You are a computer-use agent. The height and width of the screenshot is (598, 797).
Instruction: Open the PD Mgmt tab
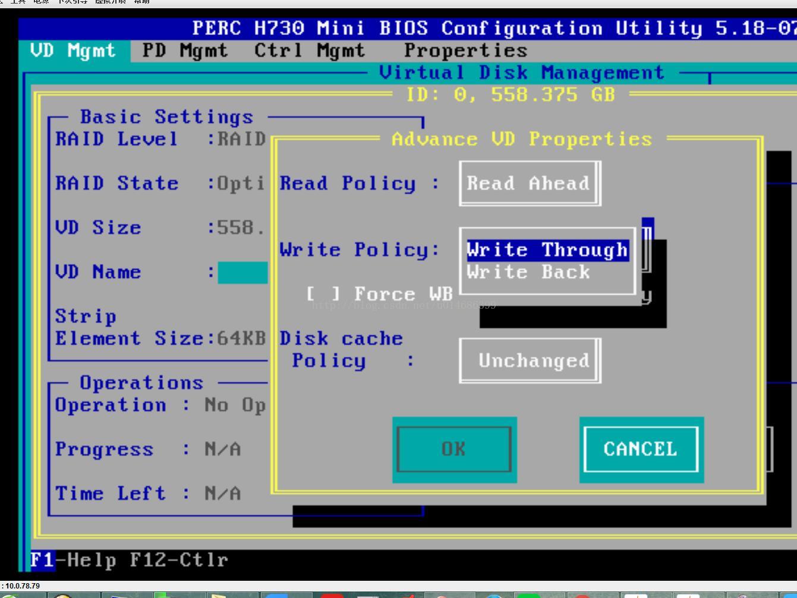click(185, 51)
